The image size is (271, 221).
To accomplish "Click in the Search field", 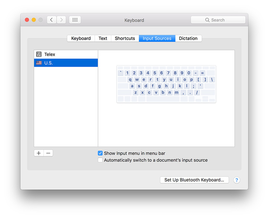I will 218,20.
